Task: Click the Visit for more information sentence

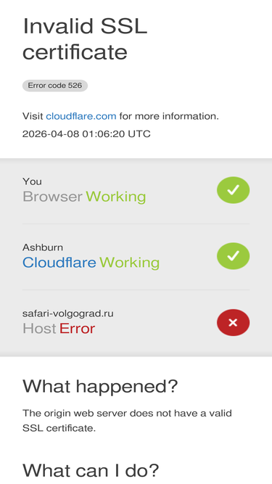Action: pyautogui.click(x=120, y=116)
